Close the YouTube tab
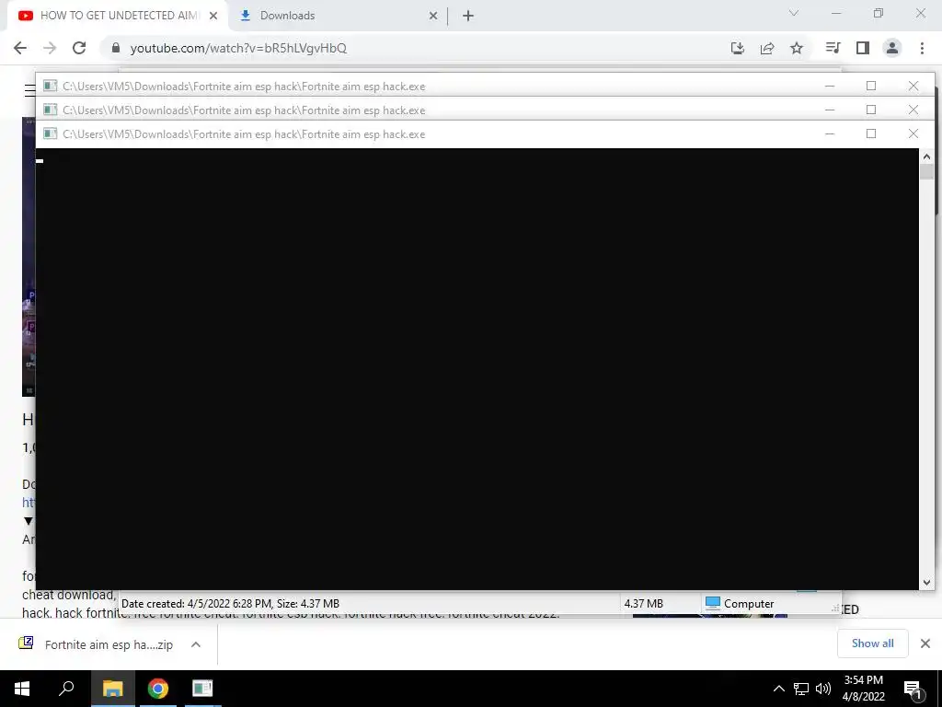 click(213, 16)
